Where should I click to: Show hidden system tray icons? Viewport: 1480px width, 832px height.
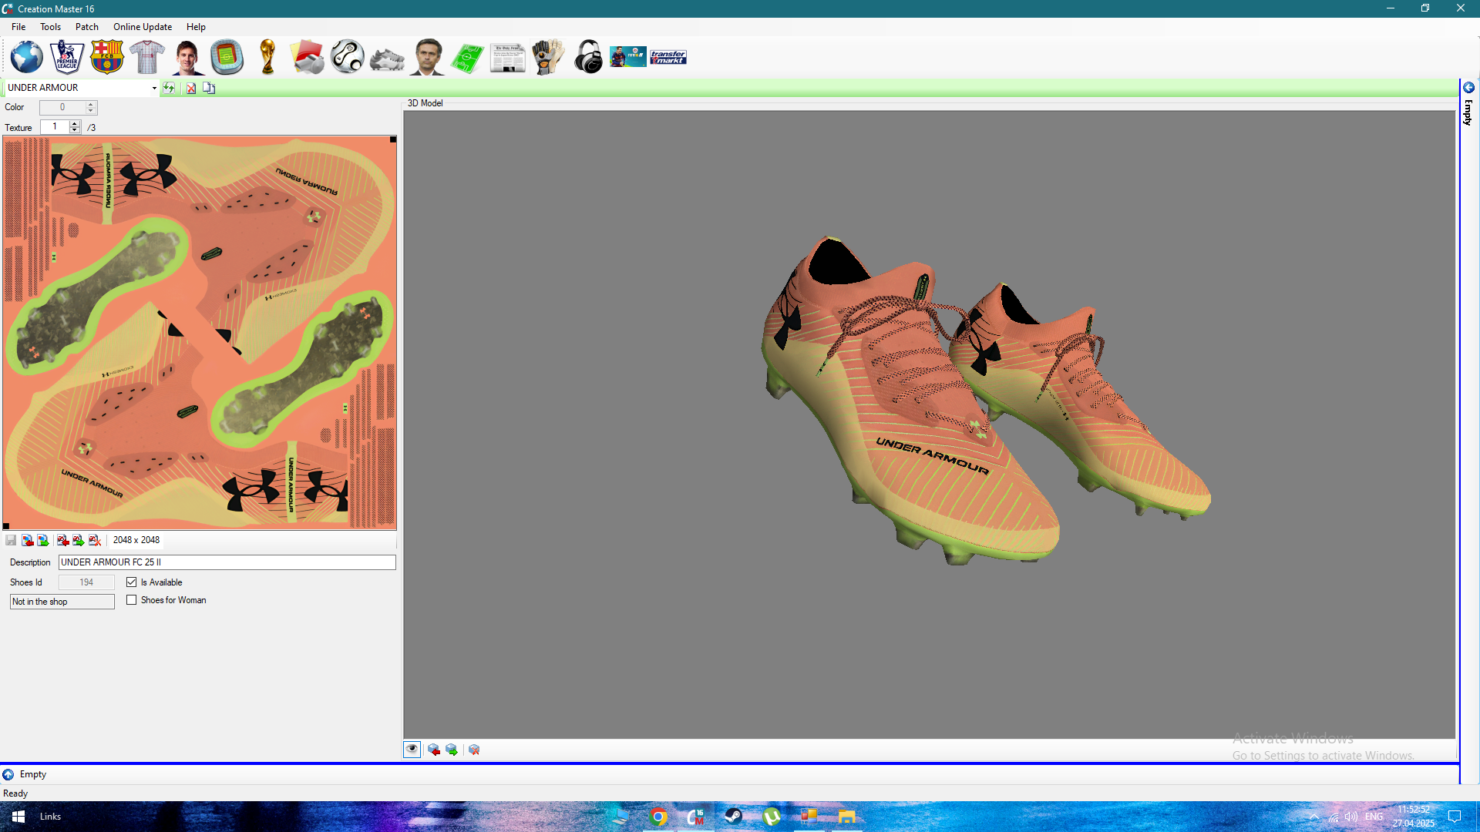(x=1313, y=817)
